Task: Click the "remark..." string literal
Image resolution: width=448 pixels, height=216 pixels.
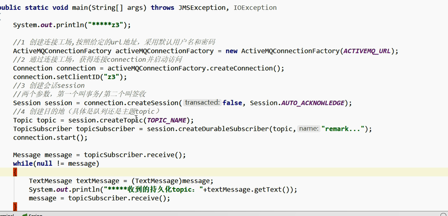Action: 343,129
